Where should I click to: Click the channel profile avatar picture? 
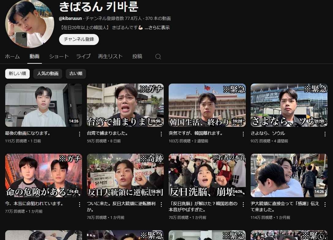[x=30, y=24]
